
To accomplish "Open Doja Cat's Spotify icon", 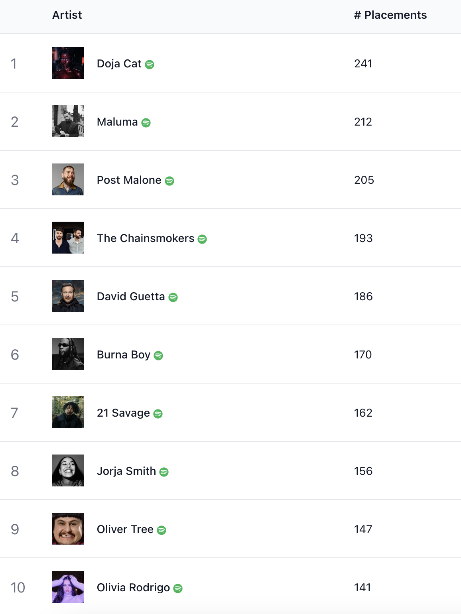I will (x=150, y=64).
